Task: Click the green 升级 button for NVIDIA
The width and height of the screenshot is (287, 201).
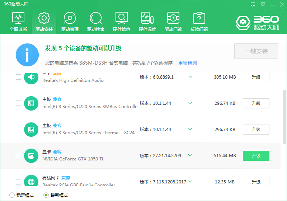Action: tap(256, 155)
